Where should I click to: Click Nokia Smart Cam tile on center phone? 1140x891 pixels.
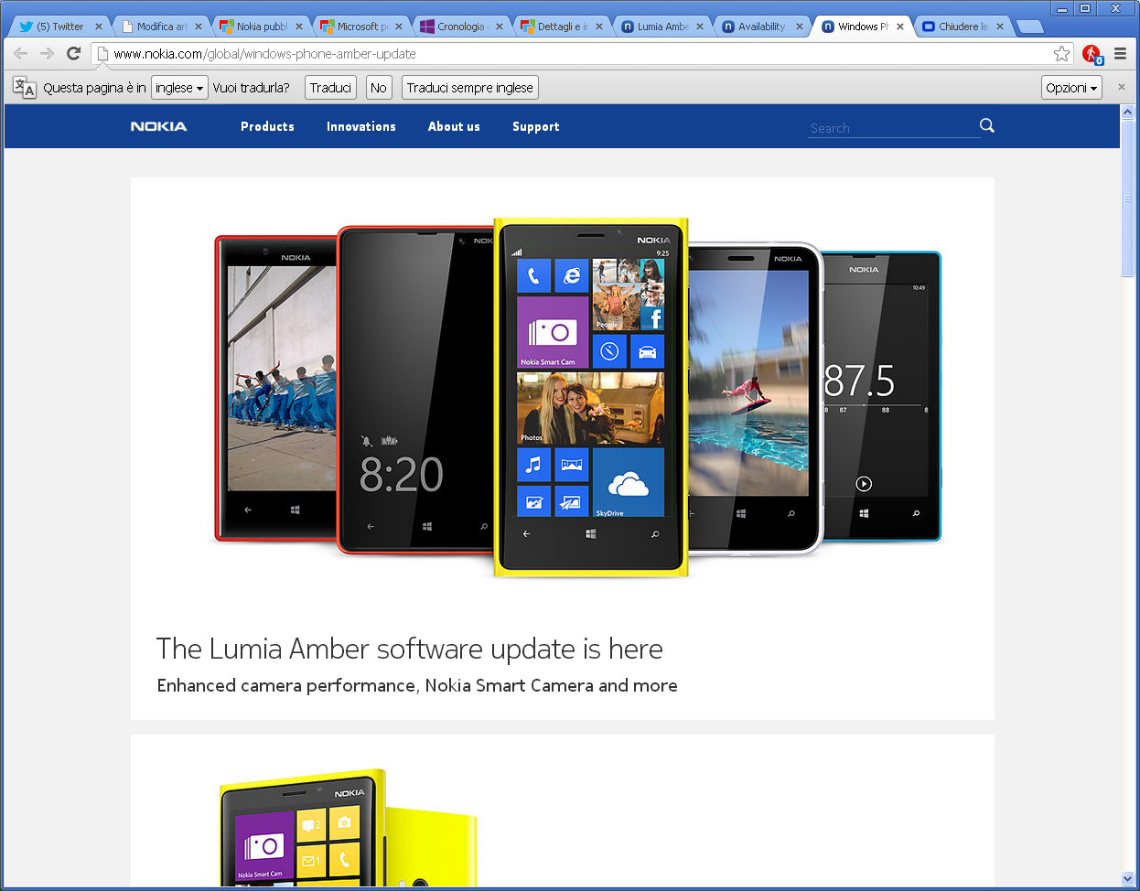(552, 332)
